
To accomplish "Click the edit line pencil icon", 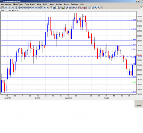I will tap(79, 8).
